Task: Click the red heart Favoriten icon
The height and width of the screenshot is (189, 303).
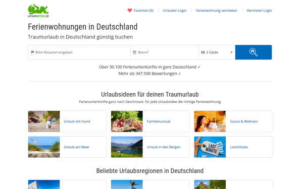Action: [x=130, y=11]
